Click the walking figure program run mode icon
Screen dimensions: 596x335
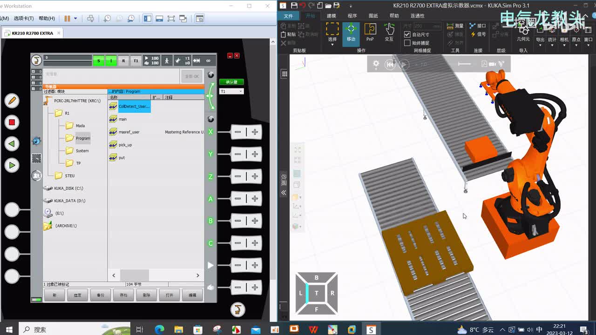166,60
